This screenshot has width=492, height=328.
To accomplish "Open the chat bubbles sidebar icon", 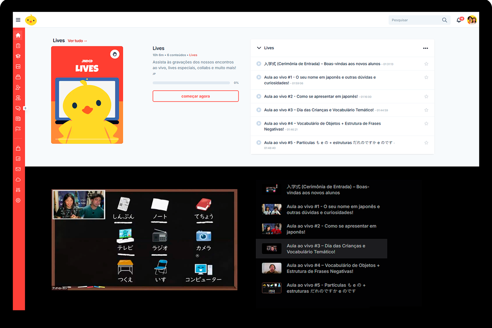I will point(18,108).
